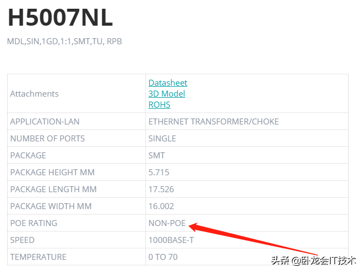Click the ETHERNET TRANSFORMER/CHOKE value
This screenshot has width=364, height=273.
coord(214,121)
